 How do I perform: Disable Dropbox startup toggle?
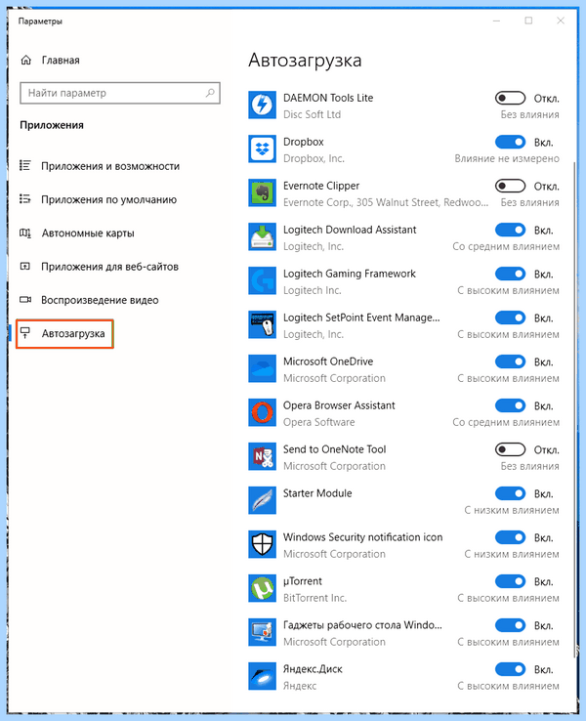coord(510,142)
